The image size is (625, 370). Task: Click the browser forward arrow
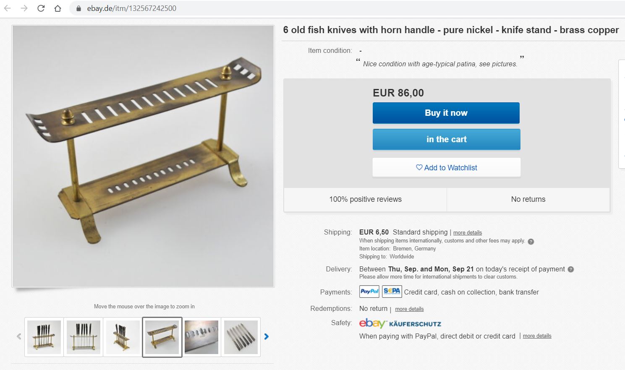tap(24, 8)
